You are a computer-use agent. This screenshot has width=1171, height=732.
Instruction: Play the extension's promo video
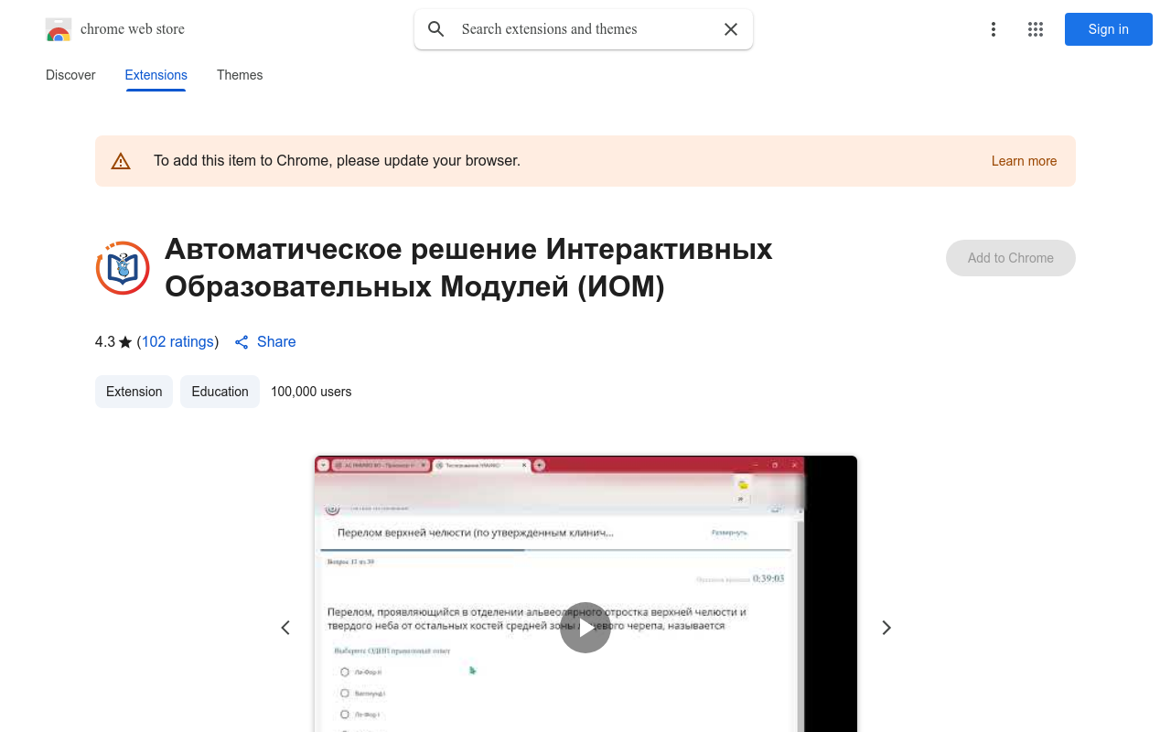[585, 628]
